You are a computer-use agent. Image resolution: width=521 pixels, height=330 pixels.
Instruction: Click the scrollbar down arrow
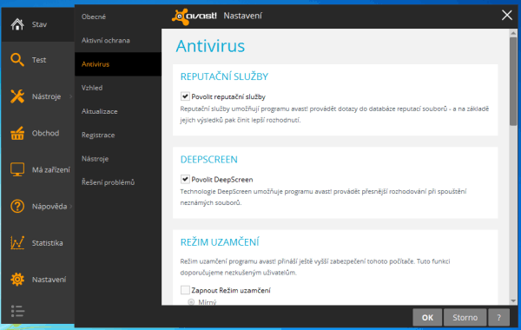point(513,300)
